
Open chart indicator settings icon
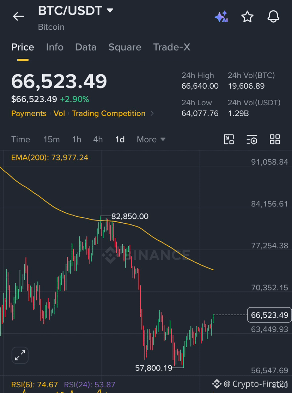pyautogui.click(x=252, y=139)
